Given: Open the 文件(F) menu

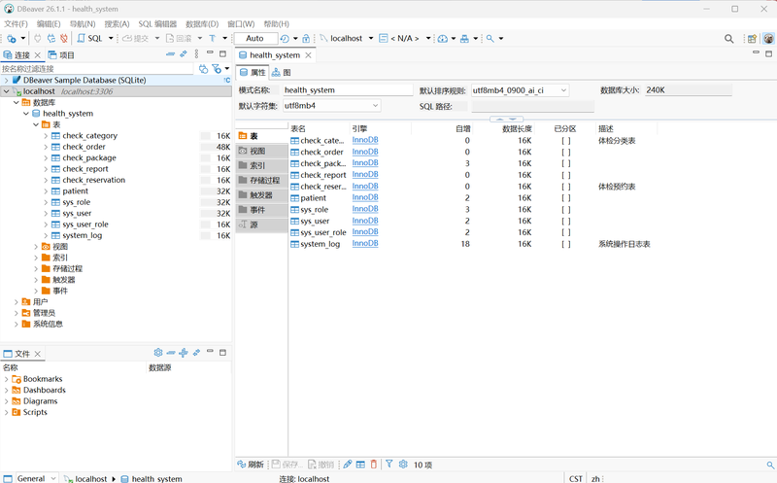Looking at the screenshot, I should [16, 23].
